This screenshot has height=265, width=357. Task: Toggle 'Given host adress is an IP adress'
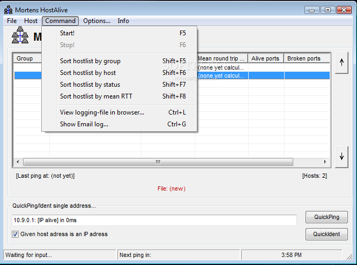point(15,234)
